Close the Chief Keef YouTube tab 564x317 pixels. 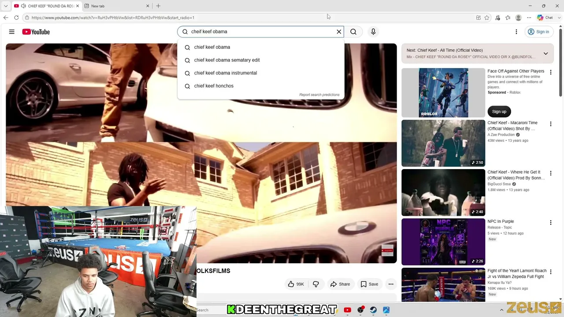point(78,6)
